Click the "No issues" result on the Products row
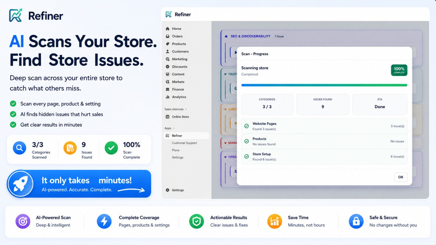This screenshot has height=245, width=436. [397, 141]
